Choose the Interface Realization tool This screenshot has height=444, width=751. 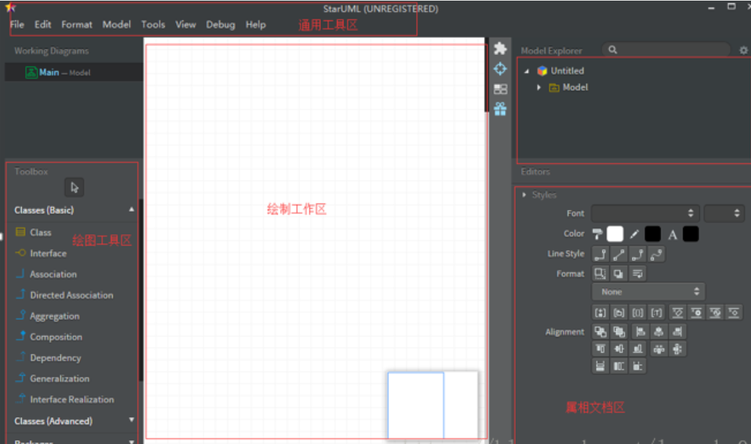click(x=65, y=399)
